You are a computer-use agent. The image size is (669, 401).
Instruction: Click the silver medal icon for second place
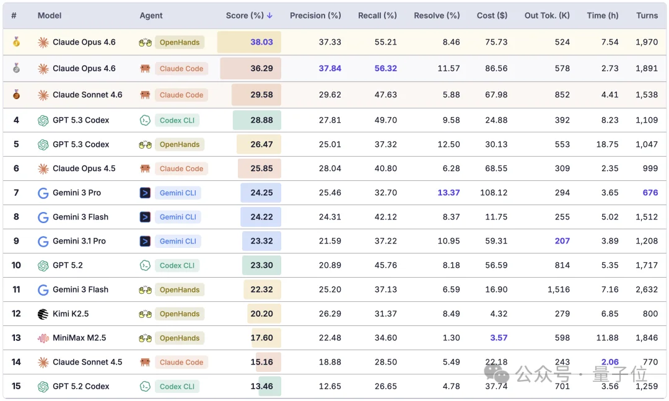tap(16, 68)
